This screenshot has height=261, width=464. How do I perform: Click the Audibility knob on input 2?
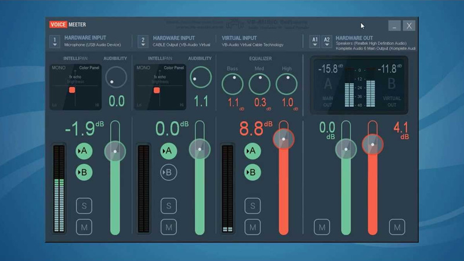(x=201, y=77)
